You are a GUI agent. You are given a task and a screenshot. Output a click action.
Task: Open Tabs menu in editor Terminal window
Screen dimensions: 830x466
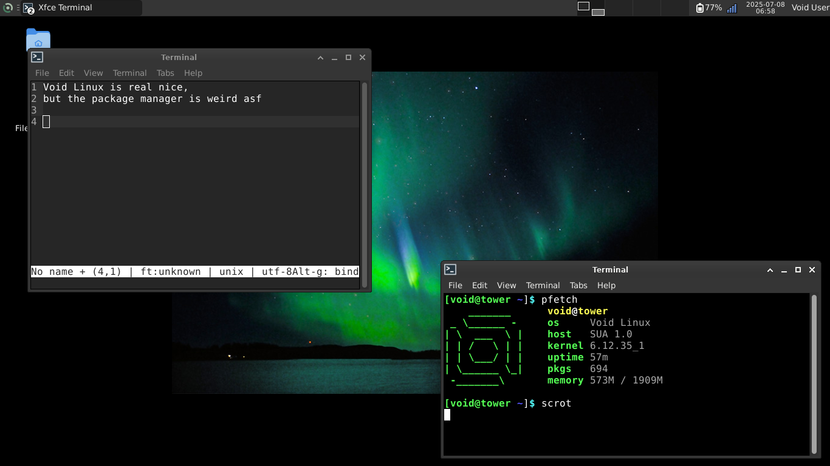[165, 73]
